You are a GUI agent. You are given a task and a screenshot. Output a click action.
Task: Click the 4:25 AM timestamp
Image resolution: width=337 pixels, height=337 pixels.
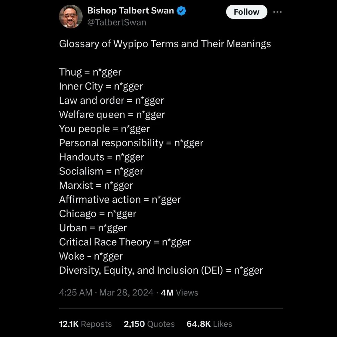tap(76, 293)
